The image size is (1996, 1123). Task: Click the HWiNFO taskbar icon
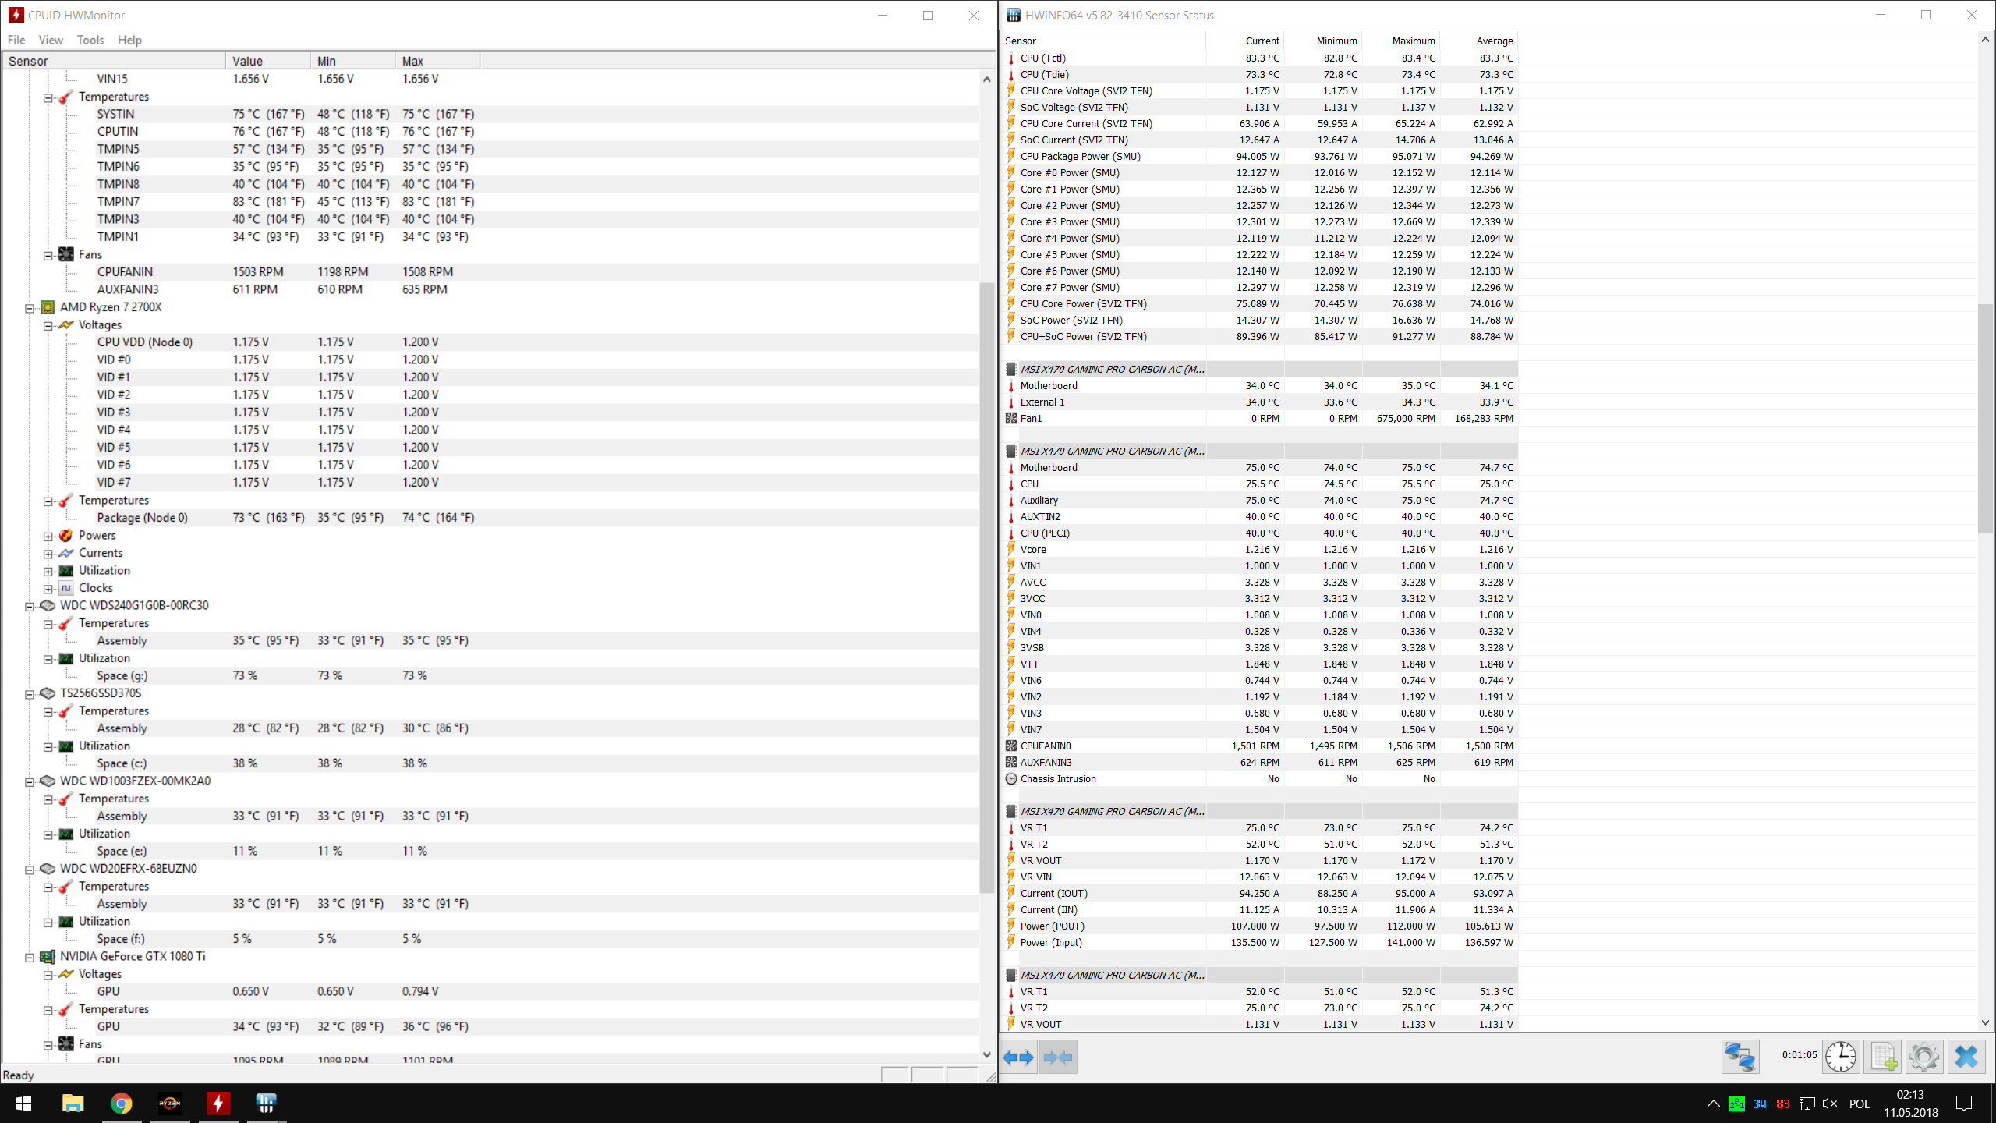coord(267,1104)
